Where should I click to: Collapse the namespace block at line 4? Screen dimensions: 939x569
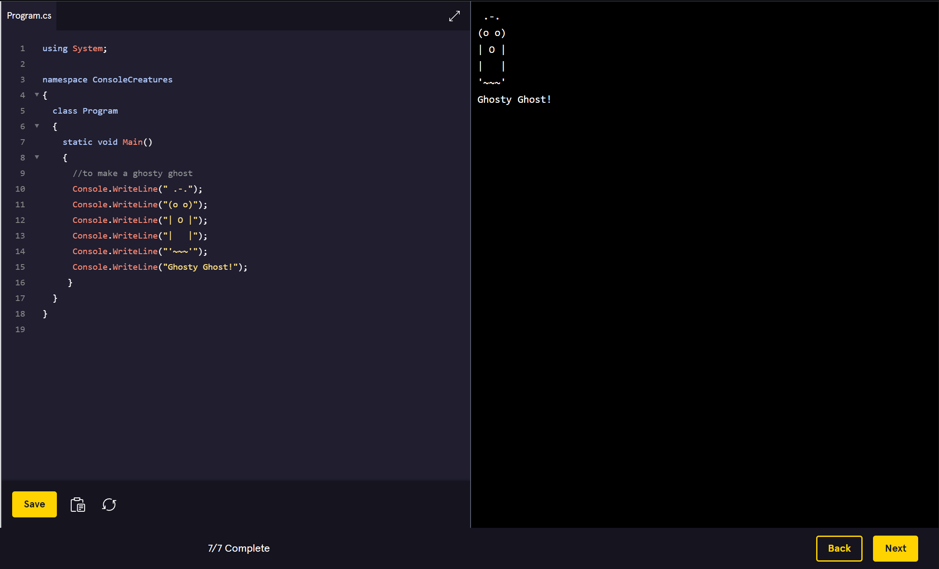37,95
